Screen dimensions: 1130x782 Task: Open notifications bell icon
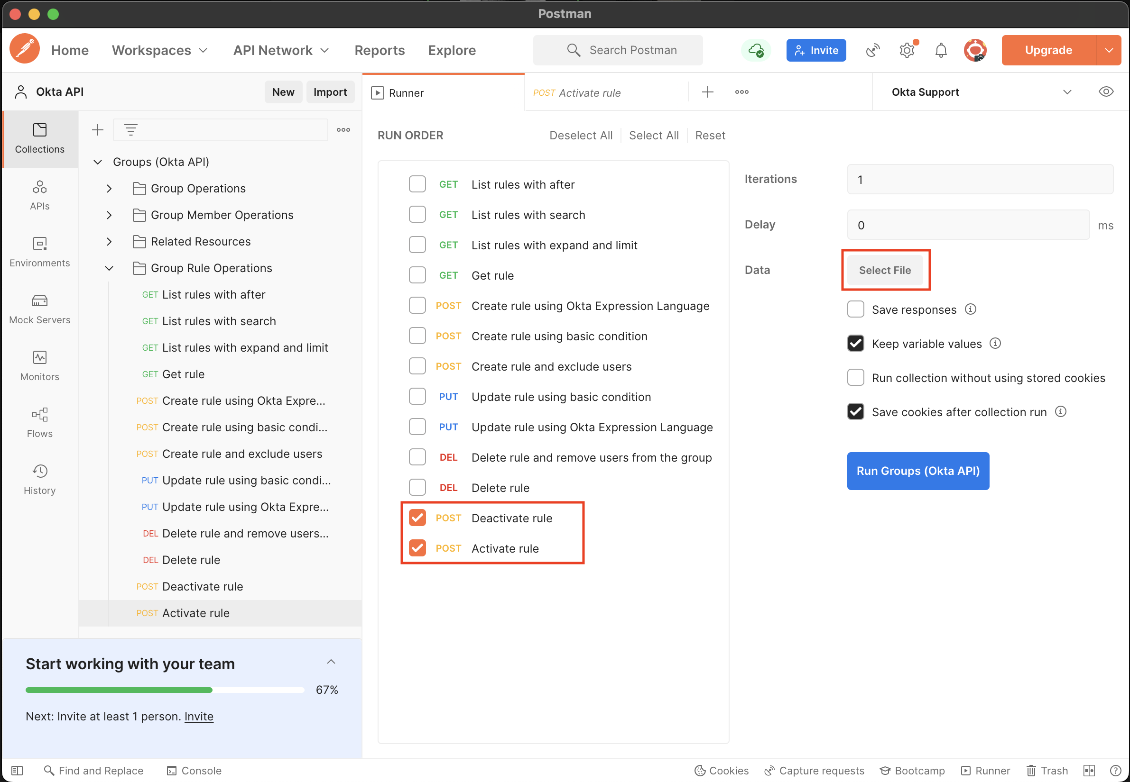tap(941, 50)
